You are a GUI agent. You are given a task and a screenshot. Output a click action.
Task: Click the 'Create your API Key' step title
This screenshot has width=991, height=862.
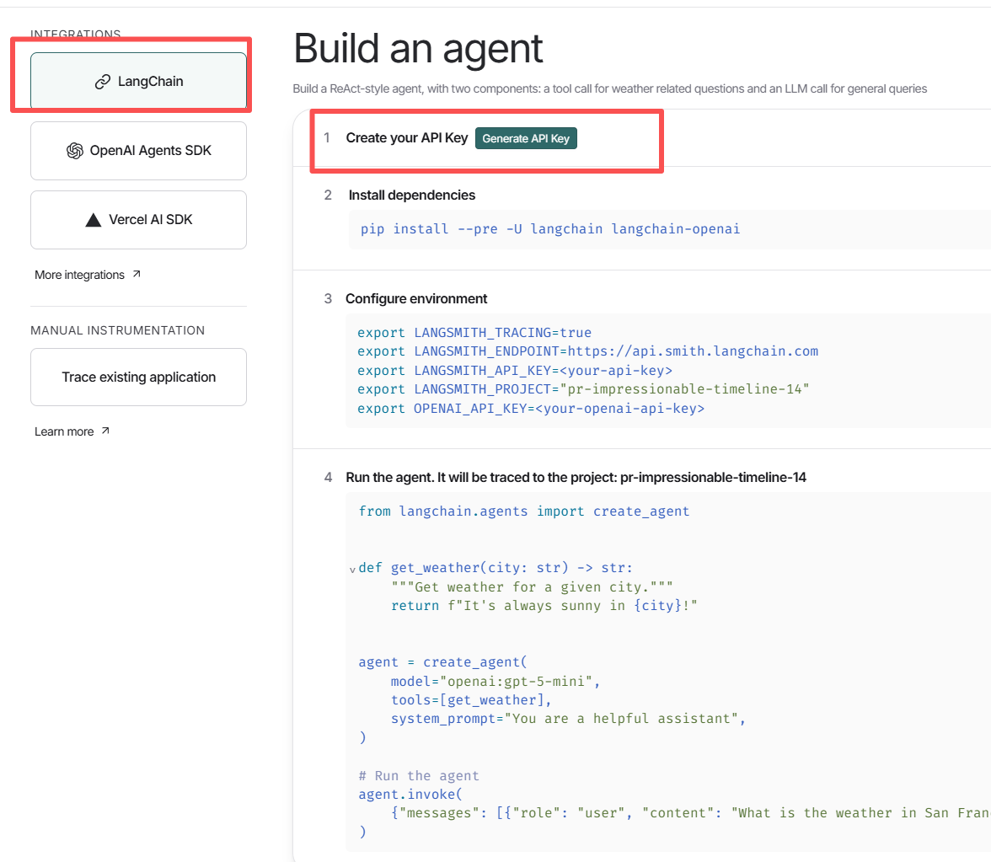[406, 138]
